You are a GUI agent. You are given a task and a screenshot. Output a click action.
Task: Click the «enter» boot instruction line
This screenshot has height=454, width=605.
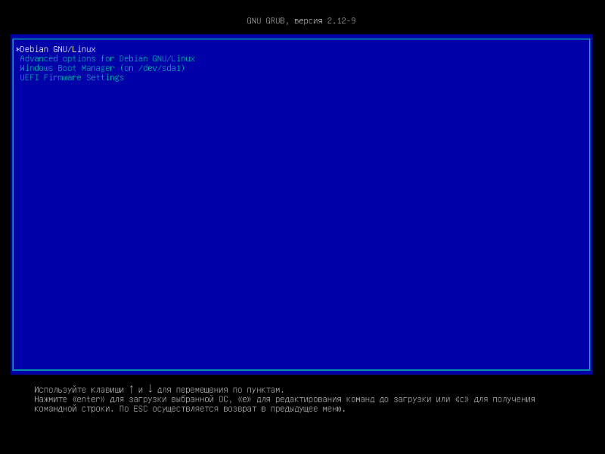coord(284,400)
